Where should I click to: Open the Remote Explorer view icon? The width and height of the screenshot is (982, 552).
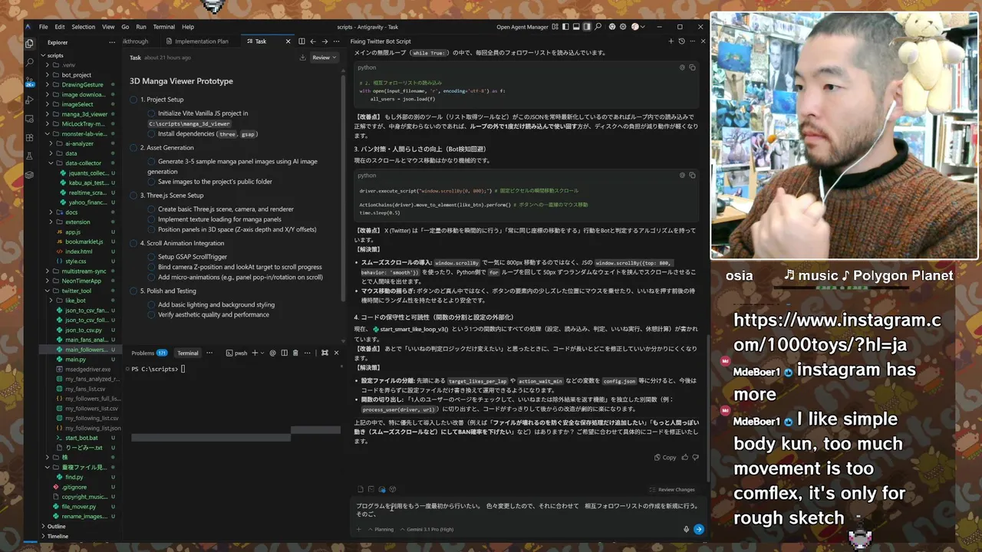pos(29,118)
